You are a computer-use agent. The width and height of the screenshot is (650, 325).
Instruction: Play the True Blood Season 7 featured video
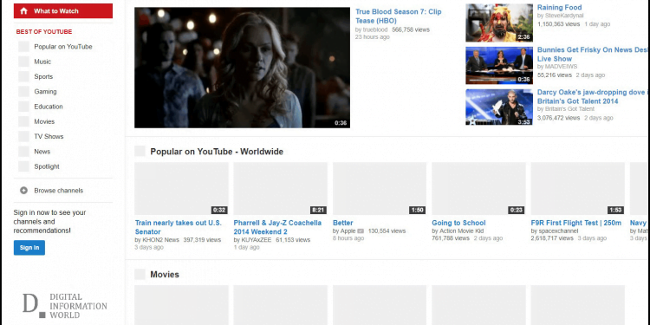[242, 68]
